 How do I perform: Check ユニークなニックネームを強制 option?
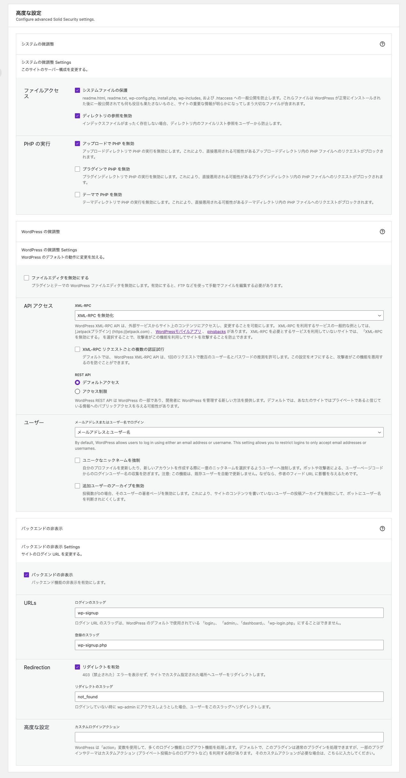click(x=77, y=460)
